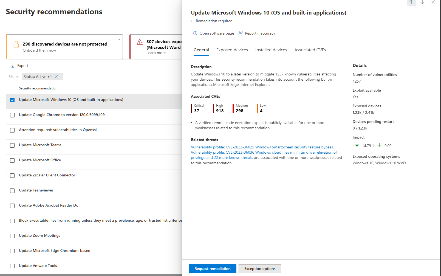Tick the Update Zscaler Client Connector checkbox
This screenshot has width=441, height=276.
12,176
